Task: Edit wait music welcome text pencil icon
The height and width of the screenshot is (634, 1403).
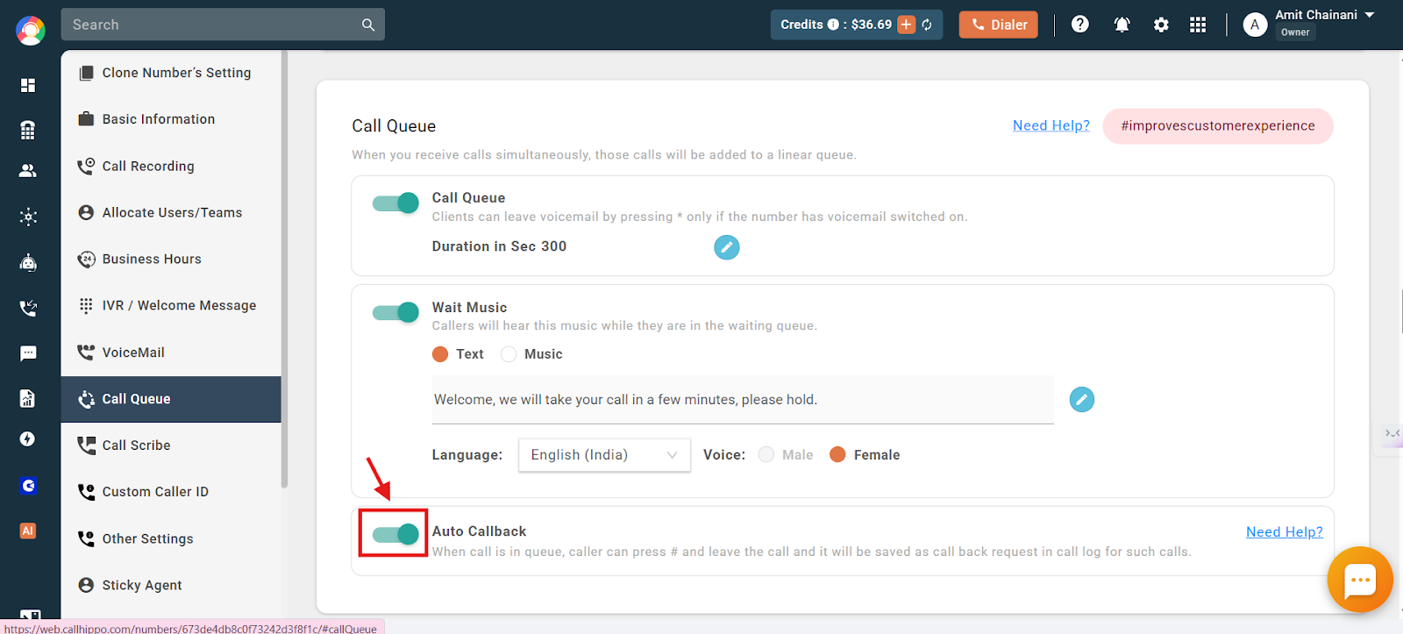Action: [x=1081, y=400]
